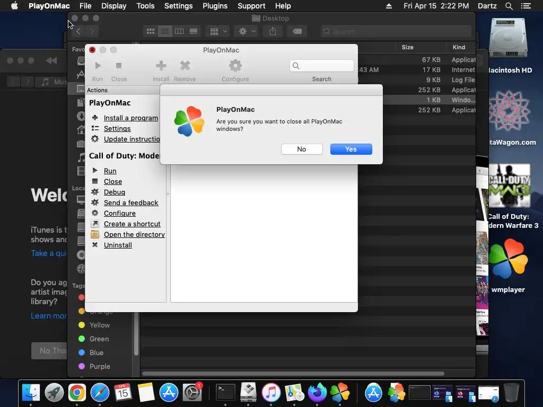Switch Finder to list view
Image resolution: width=543 pixels, height=407 pixels.
tap(165, 31)
